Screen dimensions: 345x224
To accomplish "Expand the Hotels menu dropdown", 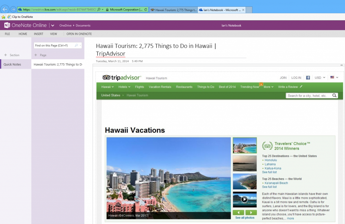I will pyautogui.click(x=124, y=87).
